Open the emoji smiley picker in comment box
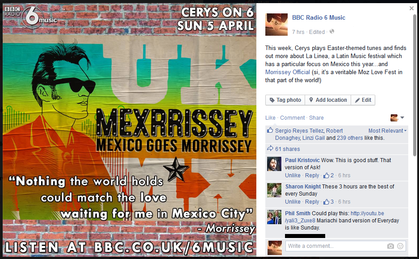 tap(400, 246)
